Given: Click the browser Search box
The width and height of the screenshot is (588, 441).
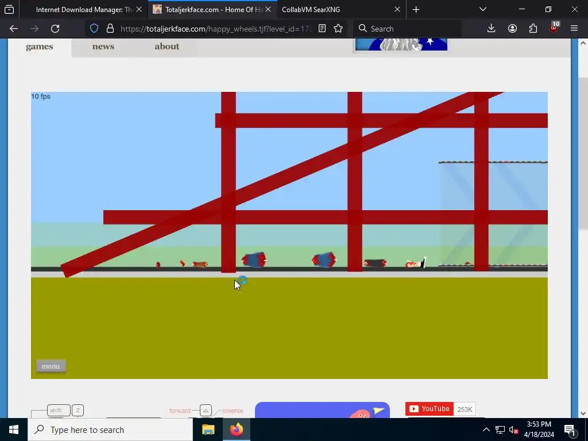Looking at the screenshot, I should click(407, 29).
